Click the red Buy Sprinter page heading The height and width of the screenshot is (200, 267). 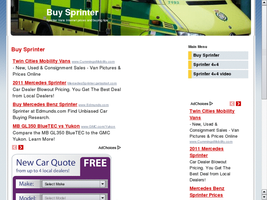[28, 50]
